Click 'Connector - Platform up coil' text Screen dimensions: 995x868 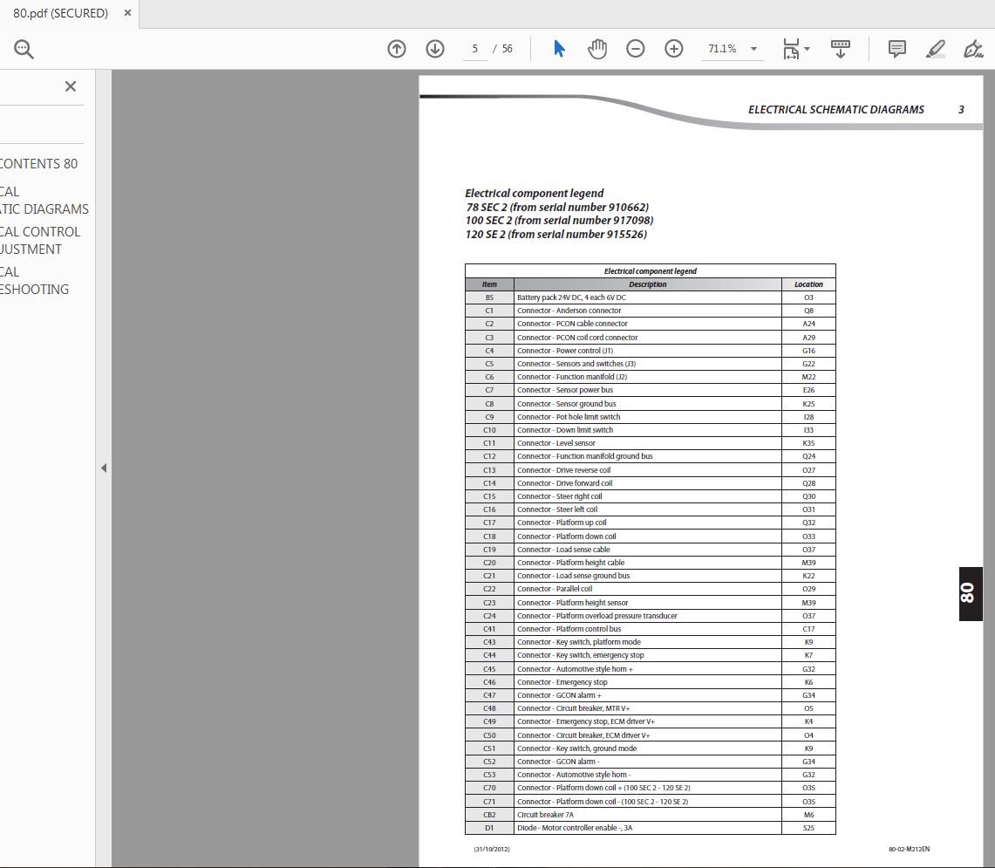pyautogui.click(x=562, y=523)
